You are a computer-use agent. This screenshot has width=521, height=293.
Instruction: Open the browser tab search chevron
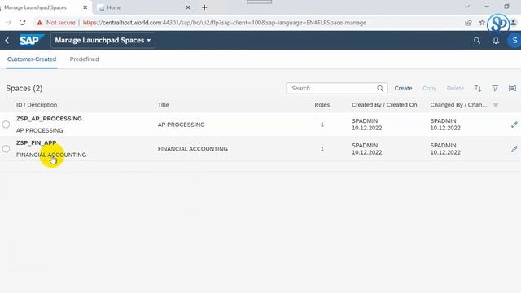[x=467, y=7]
